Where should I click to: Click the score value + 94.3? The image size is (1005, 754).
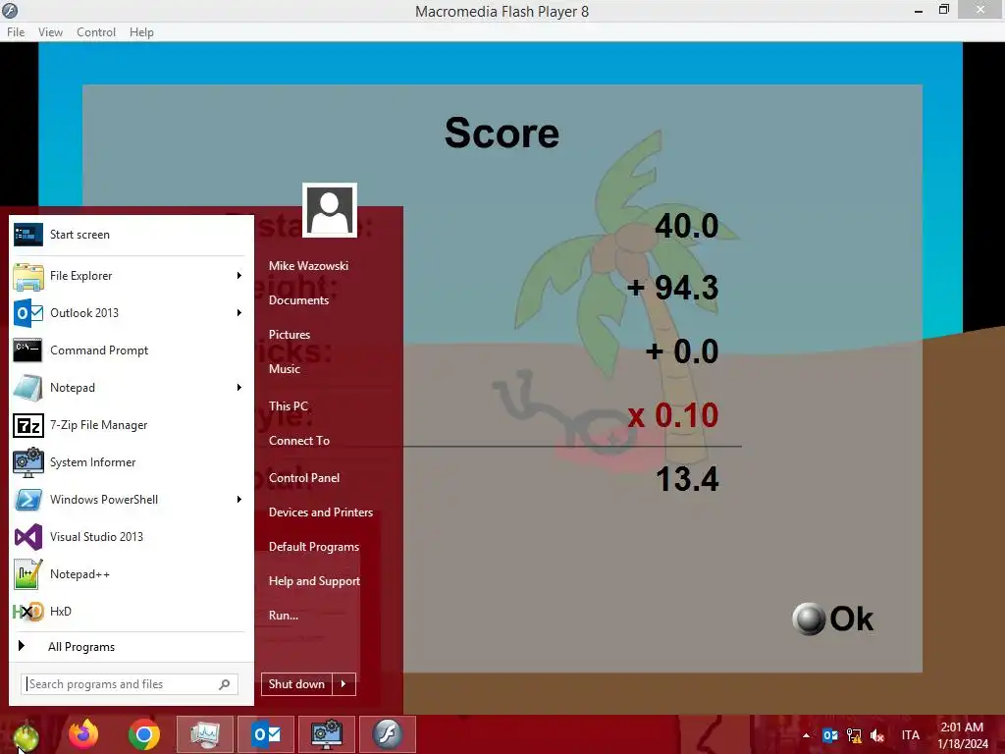tap(673, 288)
